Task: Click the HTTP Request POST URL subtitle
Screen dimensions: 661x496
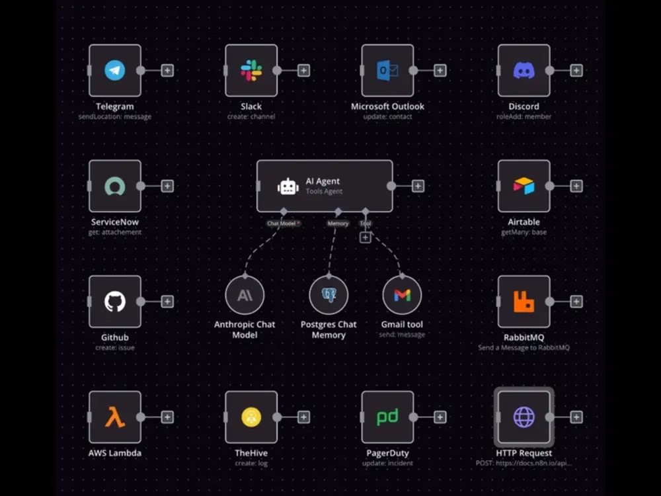Action: tap(524, 464)
